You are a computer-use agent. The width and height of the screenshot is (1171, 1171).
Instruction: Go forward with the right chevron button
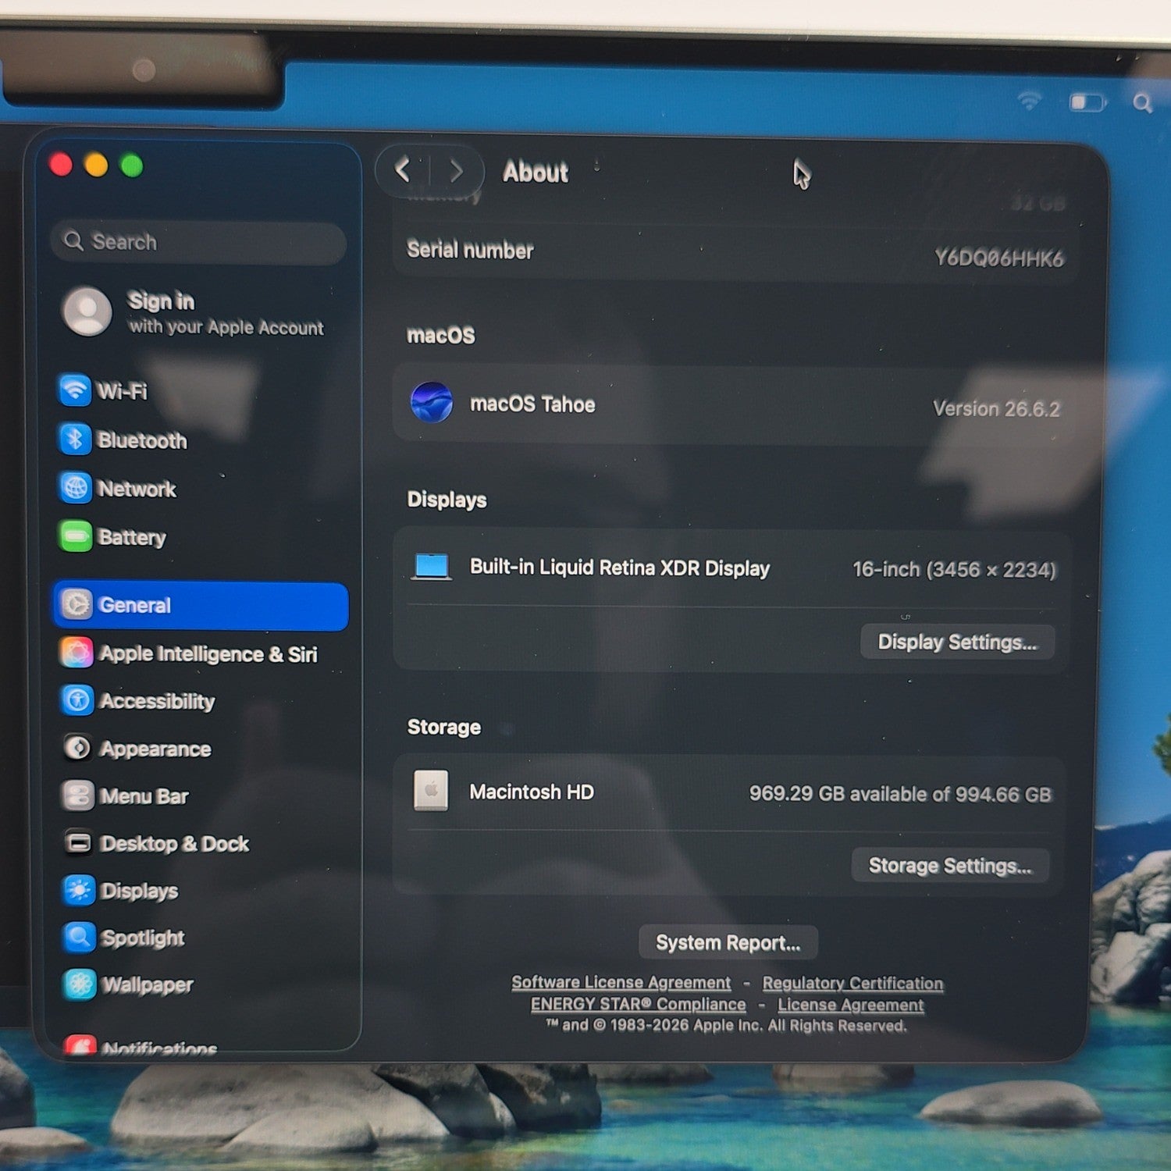(457, 170)
